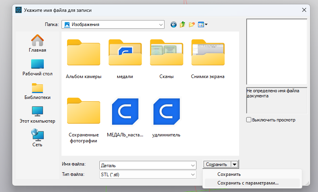Expand the Тип файла dropdown

(x=193, y=175)
